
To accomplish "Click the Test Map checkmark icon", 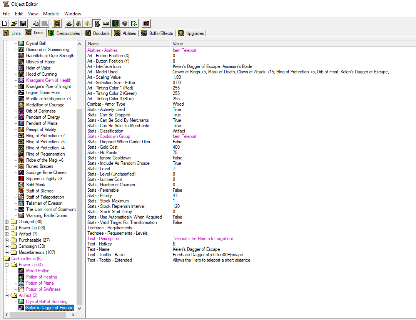I will pyautogui.click(x=146, y=23).
